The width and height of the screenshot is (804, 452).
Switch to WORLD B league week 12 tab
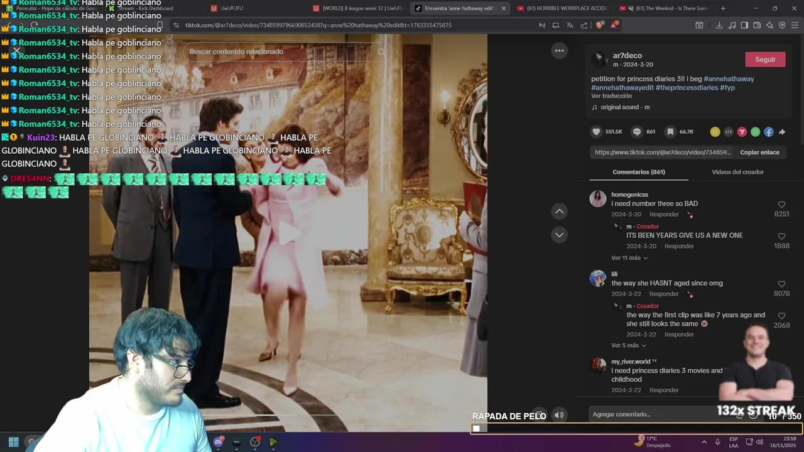[x=358, y=8]
